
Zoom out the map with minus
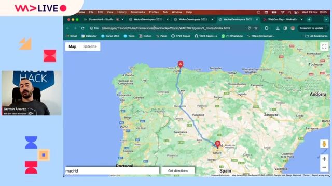324,167
